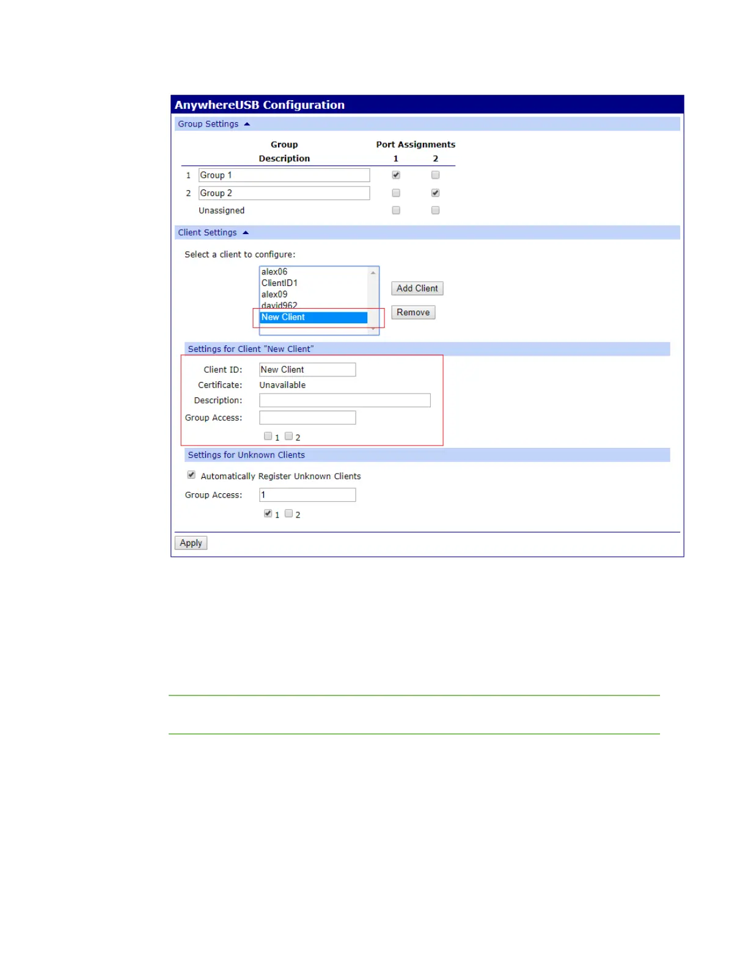Select the New Client list entry
The image size is (748, 968).
point(313,317)
